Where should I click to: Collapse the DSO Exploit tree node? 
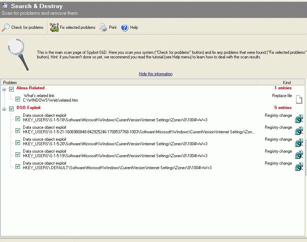coord(4,109)
